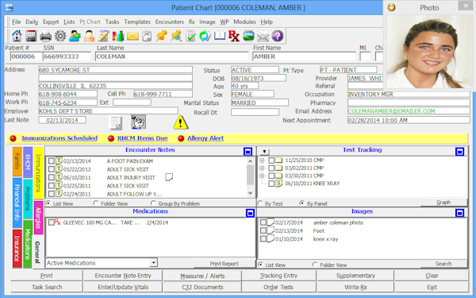Switch to the Immunizations side tab
Screen dimensions: 476x298
pyautogui.click(x=38, y=172)
